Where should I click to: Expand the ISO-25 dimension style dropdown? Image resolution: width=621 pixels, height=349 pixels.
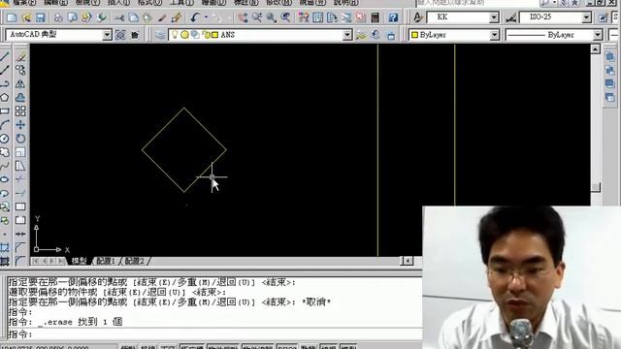586,17
